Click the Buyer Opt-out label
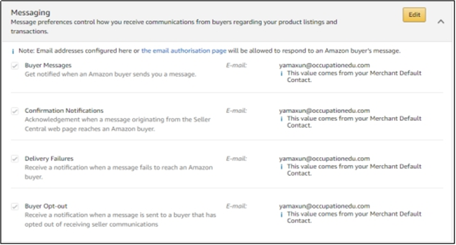This screenshot has height=245, width=456. [46, 206]
